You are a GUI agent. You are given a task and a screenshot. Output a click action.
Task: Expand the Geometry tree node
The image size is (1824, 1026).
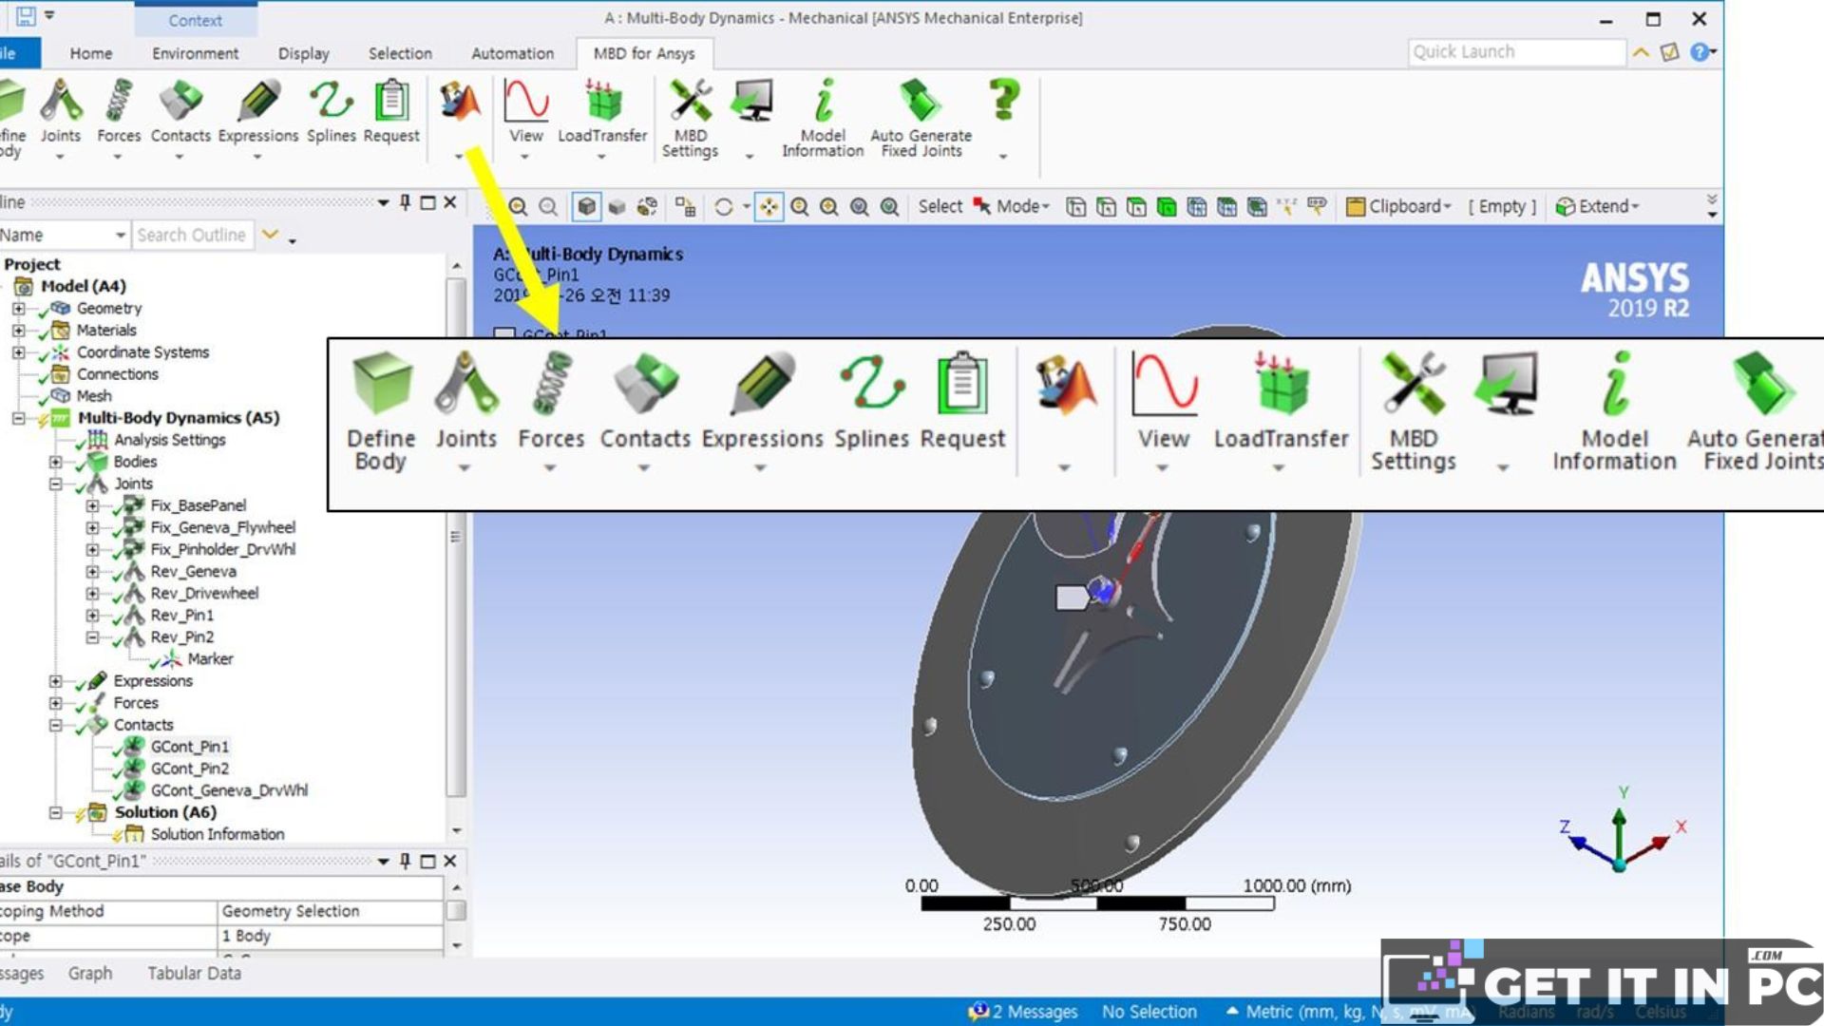(x=18, y=308)
